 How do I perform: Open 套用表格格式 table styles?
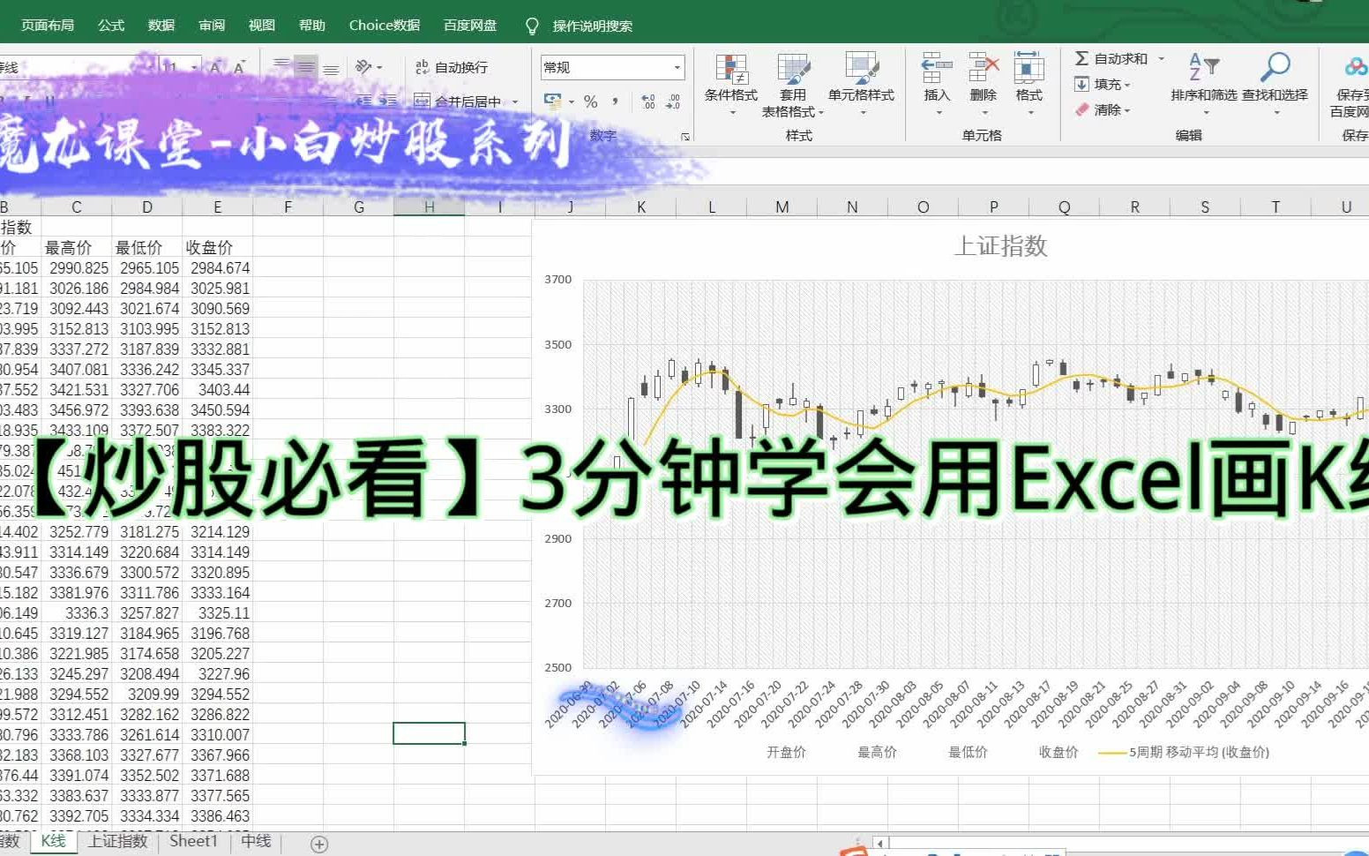click(x=793, y=86)
